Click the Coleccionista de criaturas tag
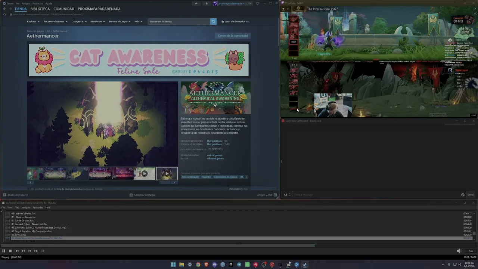478x269 pixels. click(x=226, y=177)
